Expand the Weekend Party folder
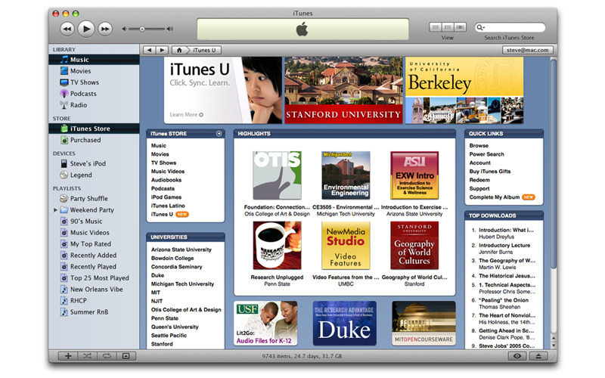Viewport: 605px width, 378px height. tap(55, 210)
